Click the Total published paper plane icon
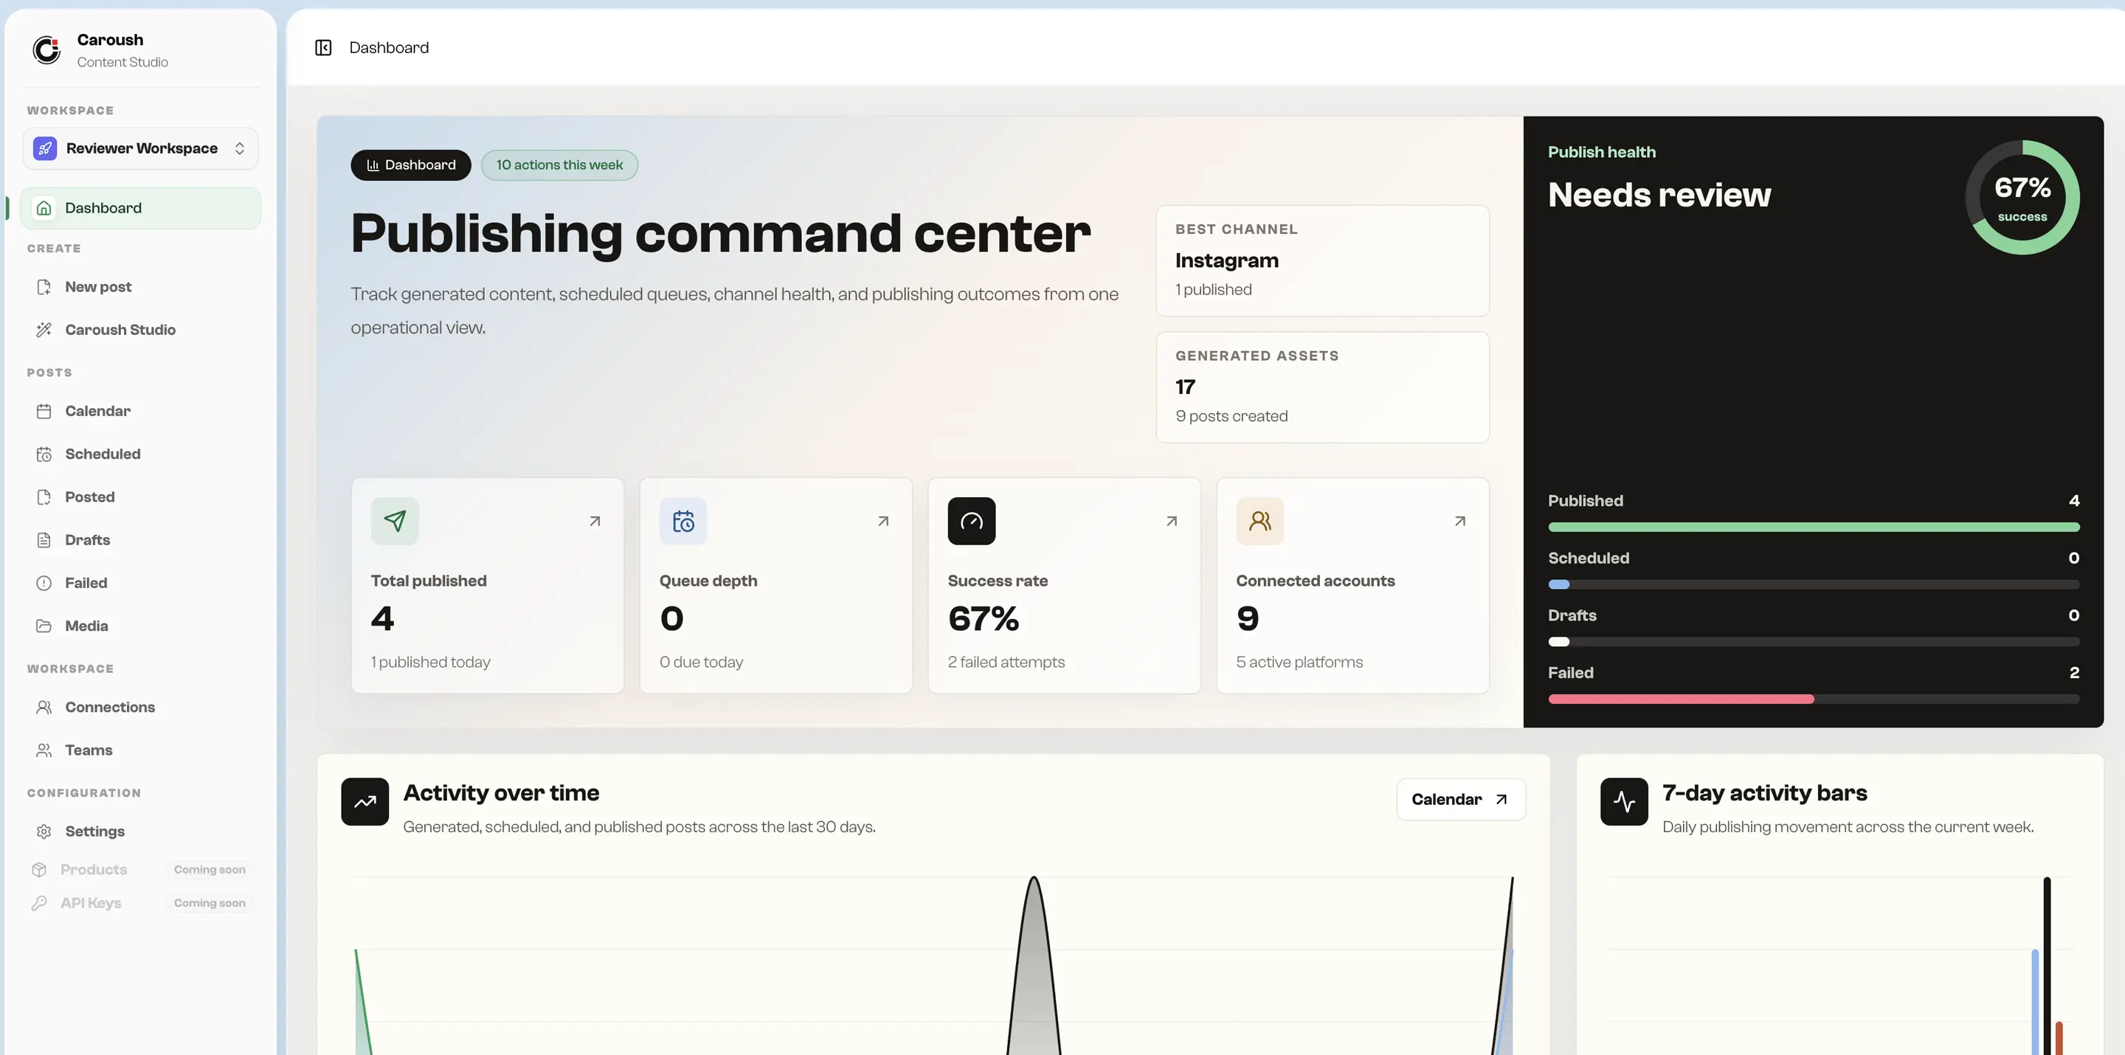 coord(394,520)
